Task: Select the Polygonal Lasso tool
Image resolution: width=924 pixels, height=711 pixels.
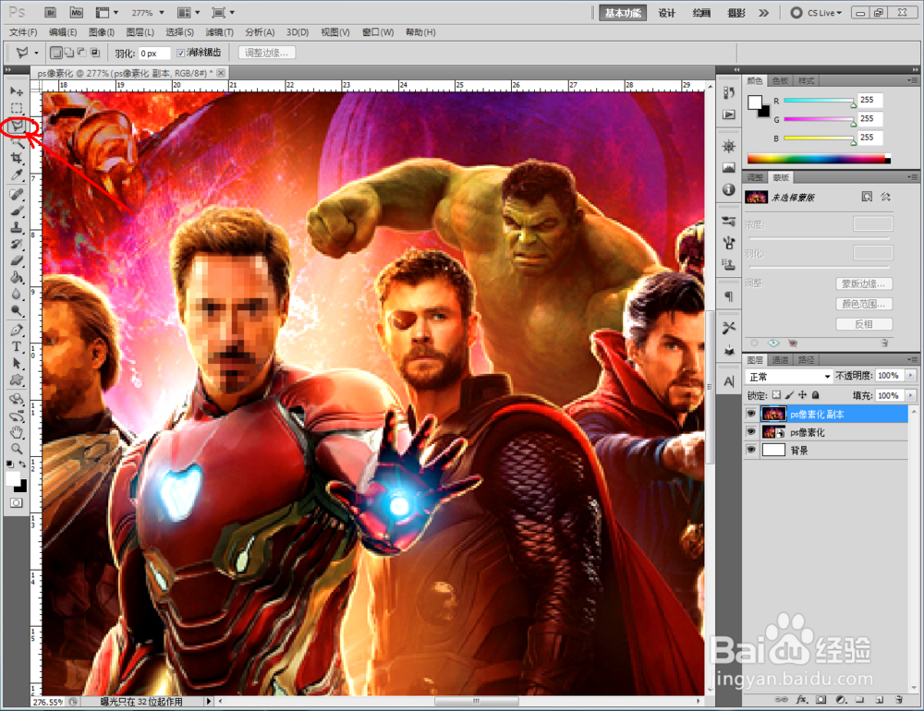Action: 17,126
